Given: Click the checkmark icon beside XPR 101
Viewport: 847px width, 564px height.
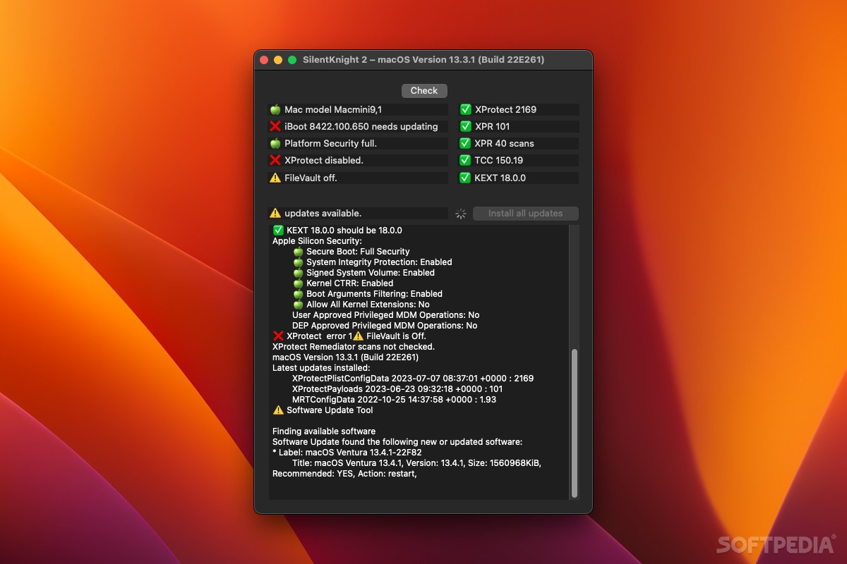Looking at the screenshot, I should pos(464,126).
